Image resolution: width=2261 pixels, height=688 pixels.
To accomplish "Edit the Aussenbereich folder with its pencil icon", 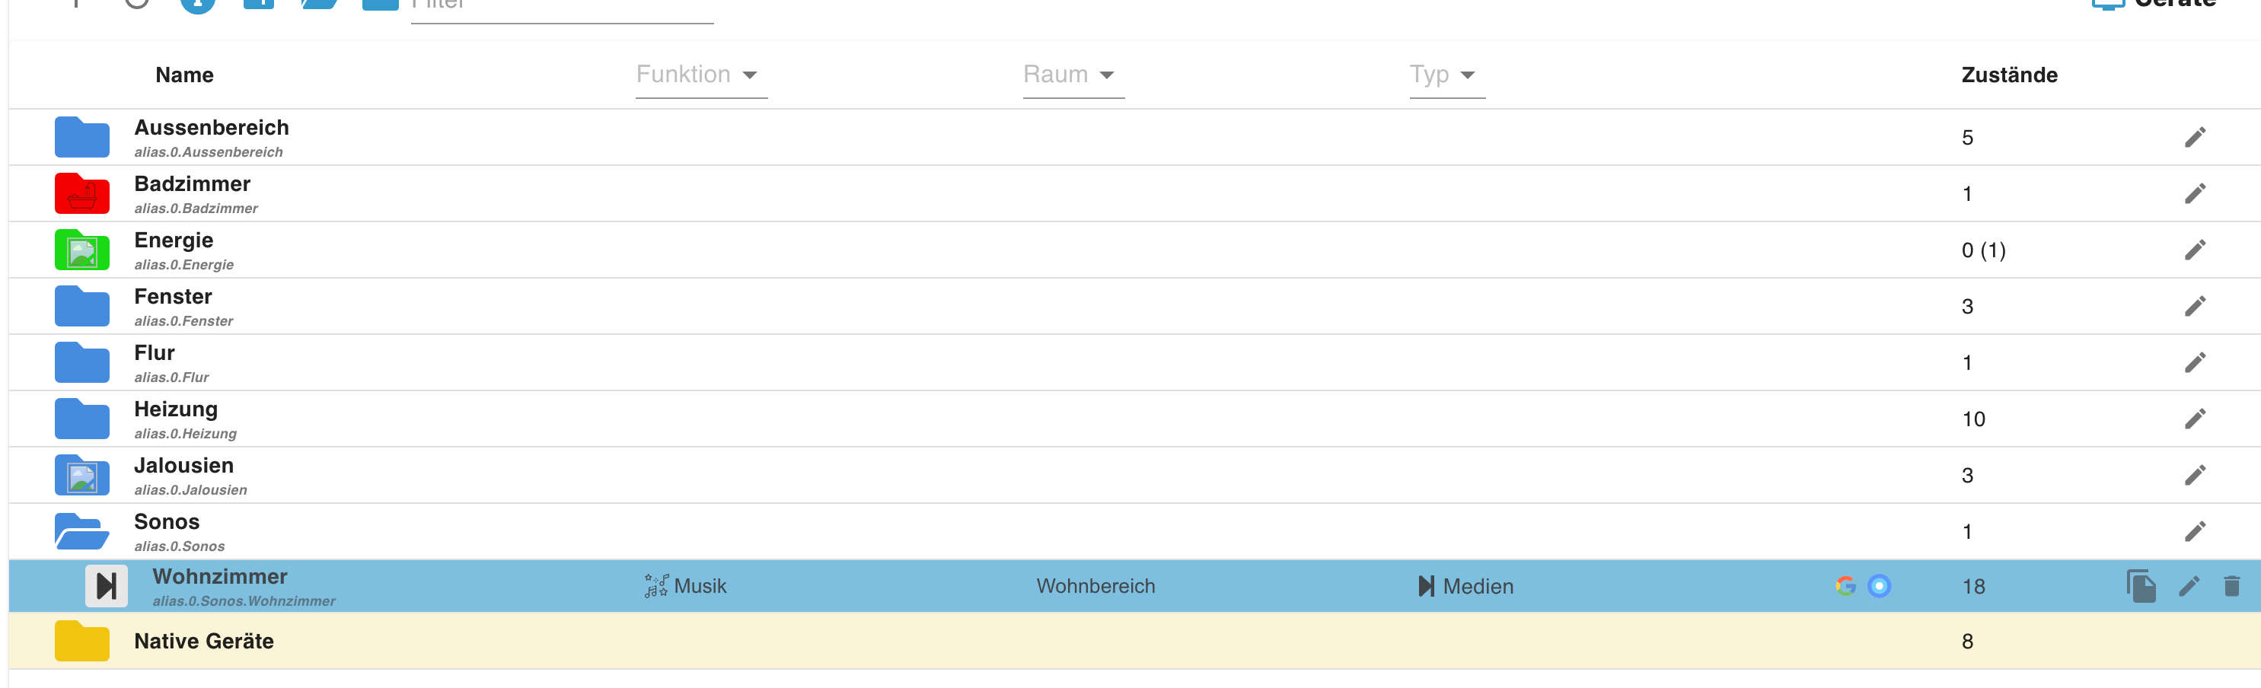I will click(2194, 137).
